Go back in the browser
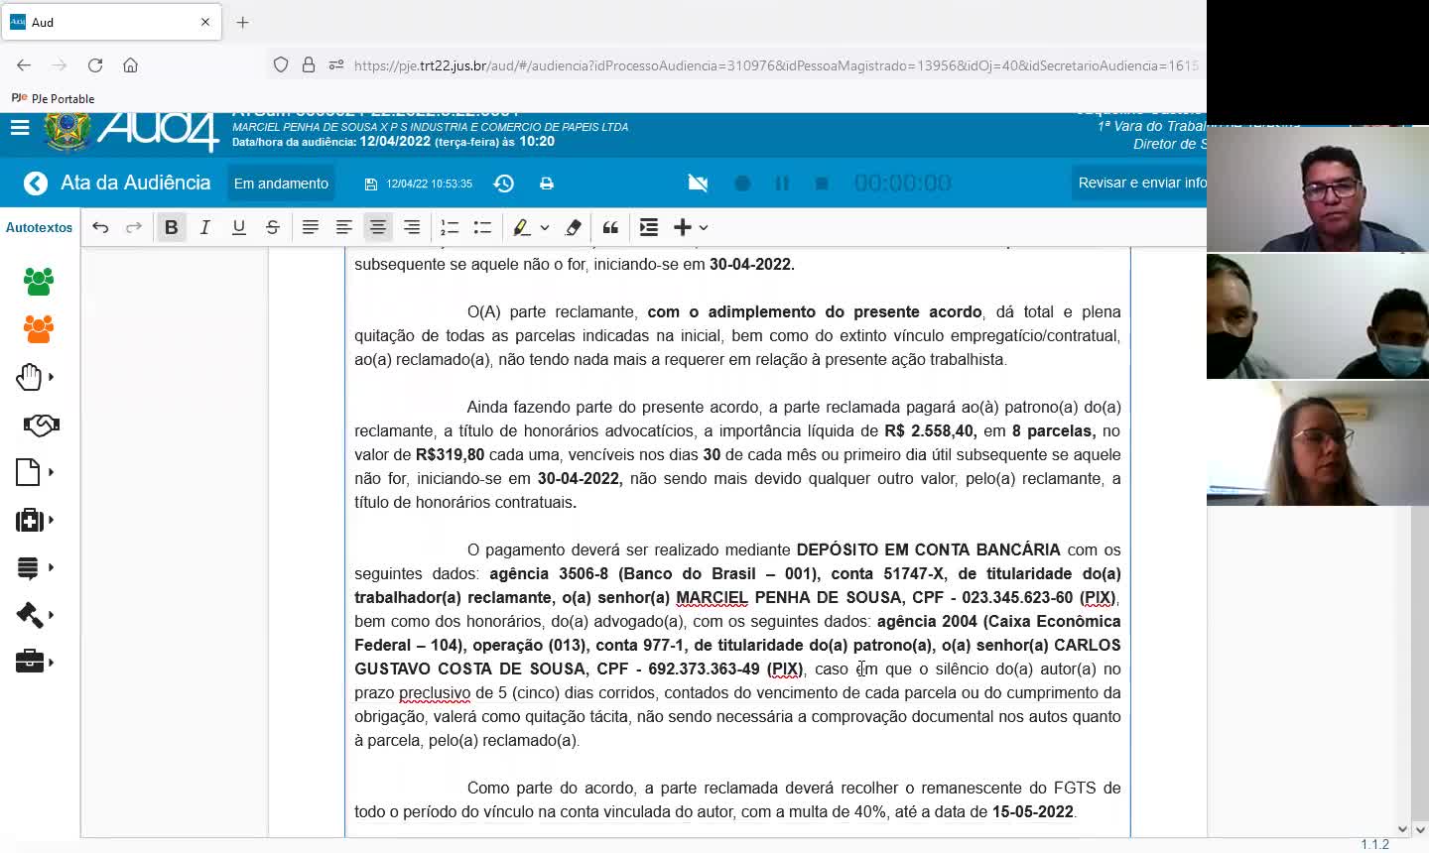 (24, 65)
